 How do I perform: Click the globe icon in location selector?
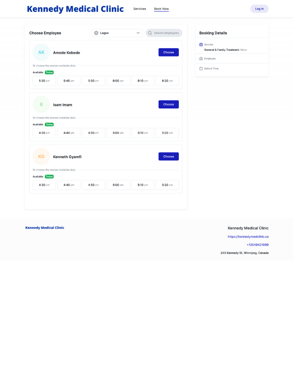(x=96, y=33)
